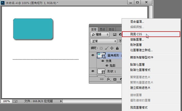
Task: Click the pixel layer filter icon
Action: pyautogui.click(x=115, y=34)
